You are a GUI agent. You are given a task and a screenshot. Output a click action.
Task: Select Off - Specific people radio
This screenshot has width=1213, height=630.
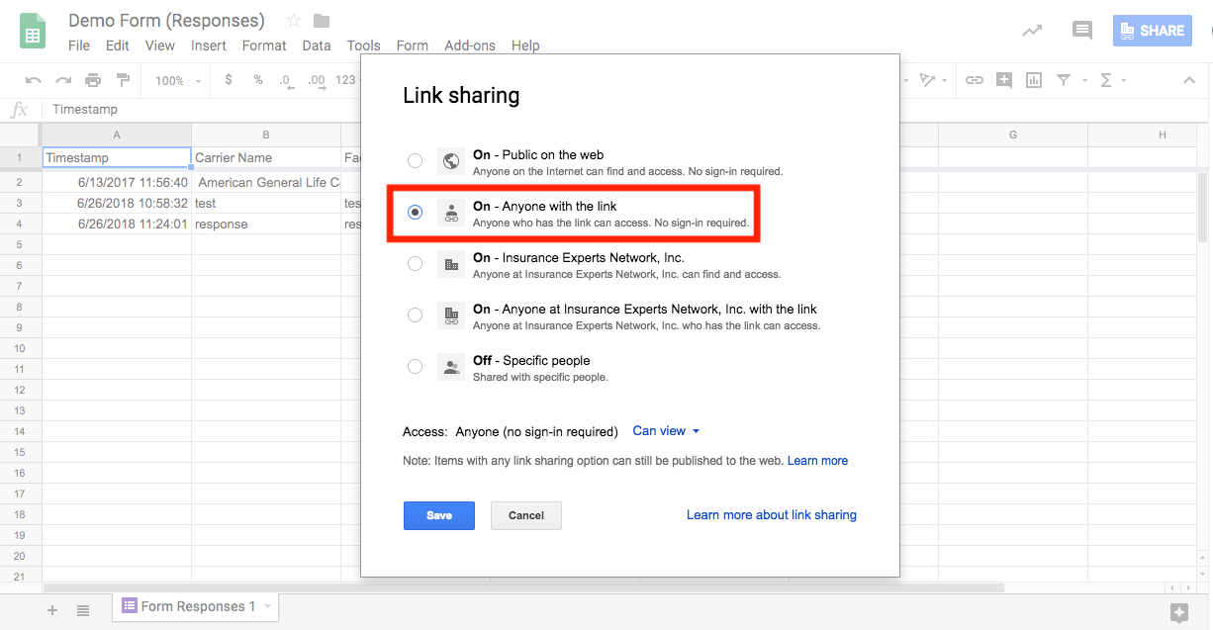click(415, 367)
